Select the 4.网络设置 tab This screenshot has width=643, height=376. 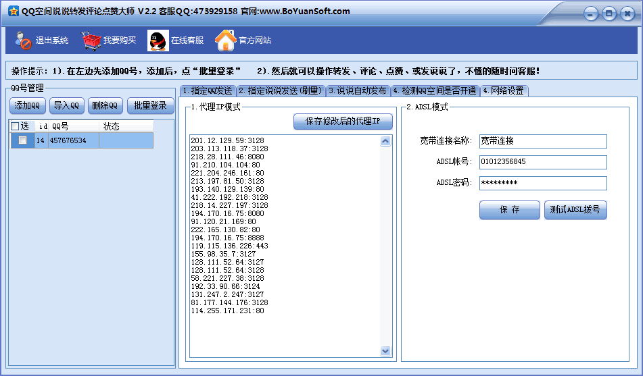coord(504,90)
